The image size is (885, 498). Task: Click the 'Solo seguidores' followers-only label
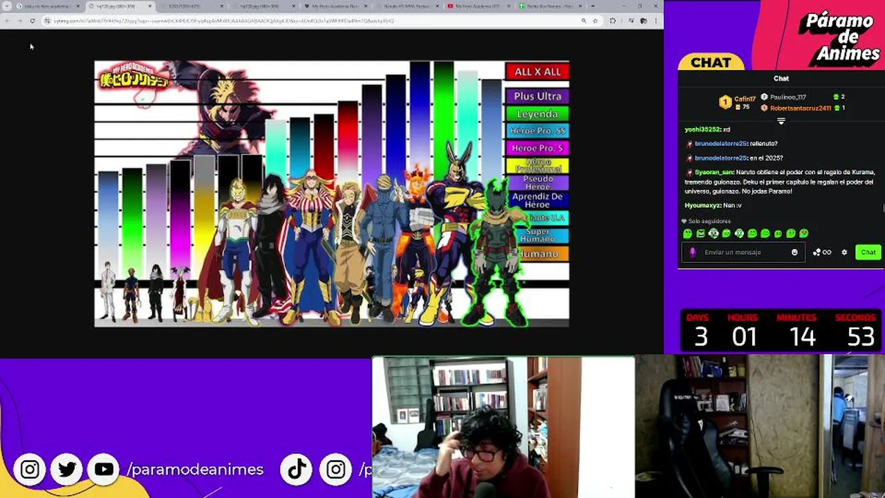[709, 221]
